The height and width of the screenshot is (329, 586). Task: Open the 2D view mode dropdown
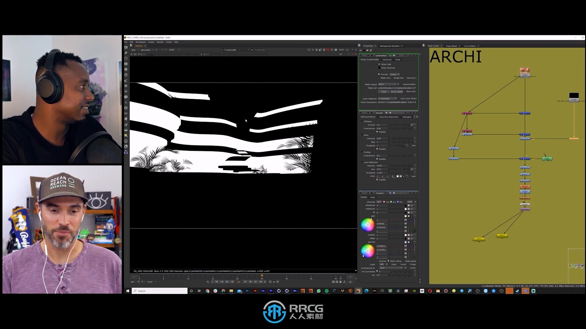click(344, 54)
